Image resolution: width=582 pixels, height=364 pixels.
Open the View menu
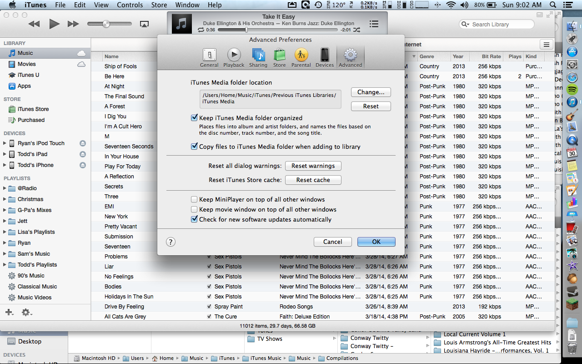pos(101,5)
